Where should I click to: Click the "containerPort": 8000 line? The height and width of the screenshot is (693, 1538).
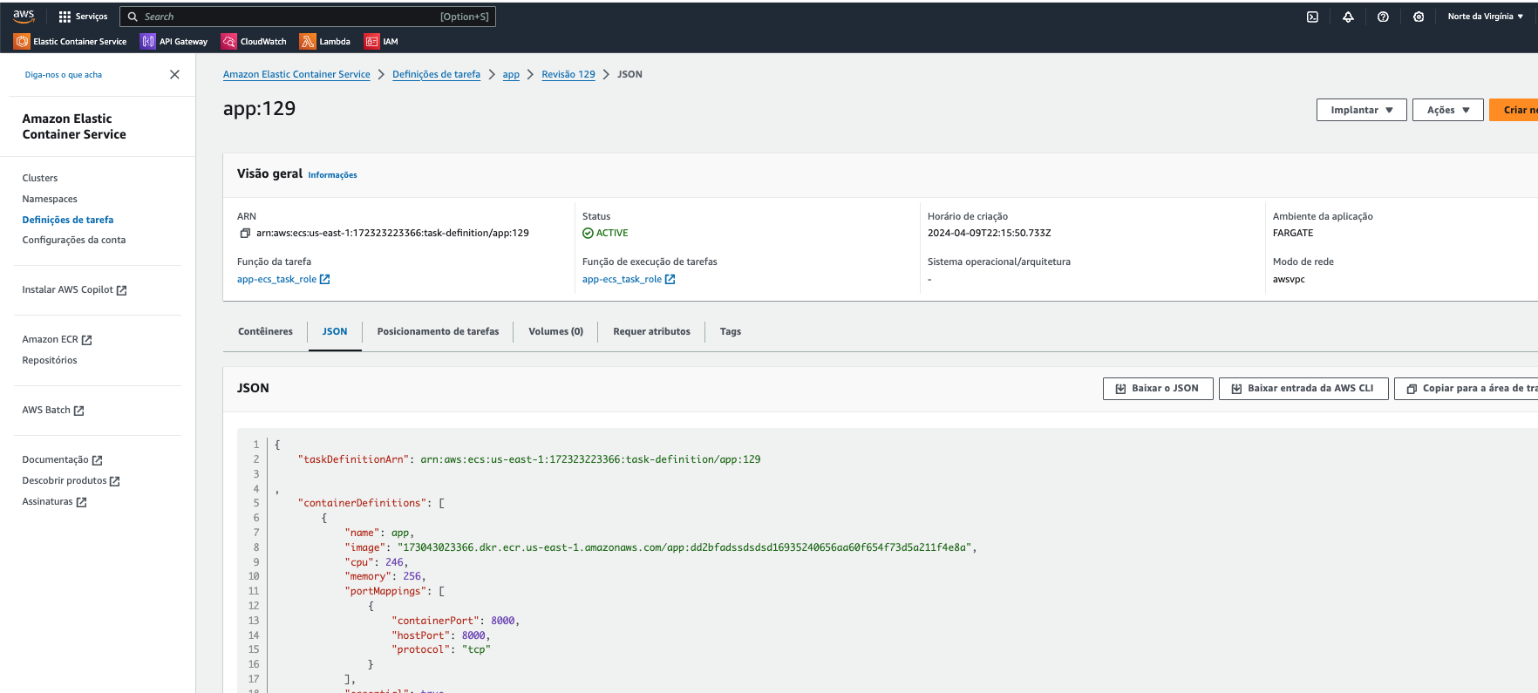(456, 621)
